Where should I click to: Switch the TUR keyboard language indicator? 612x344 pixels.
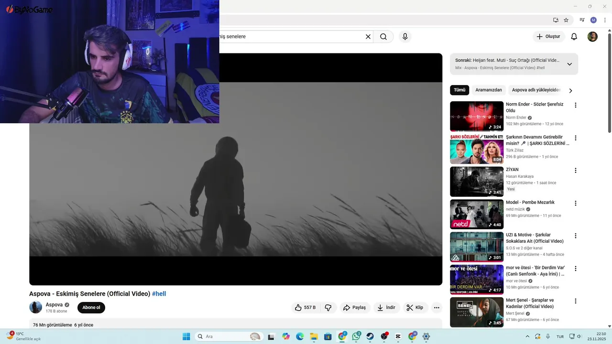560,337
